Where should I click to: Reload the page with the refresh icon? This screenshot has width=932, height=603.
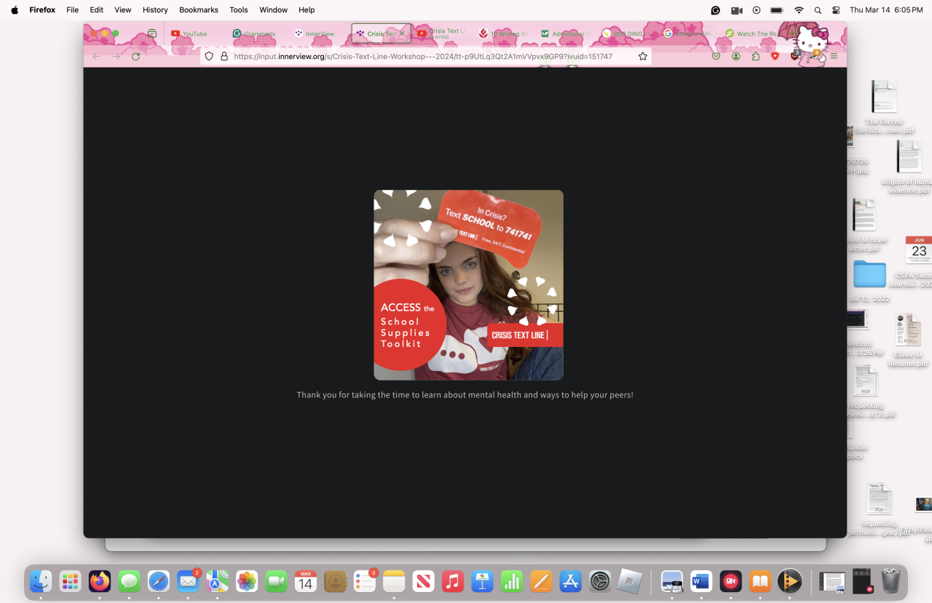135,56
